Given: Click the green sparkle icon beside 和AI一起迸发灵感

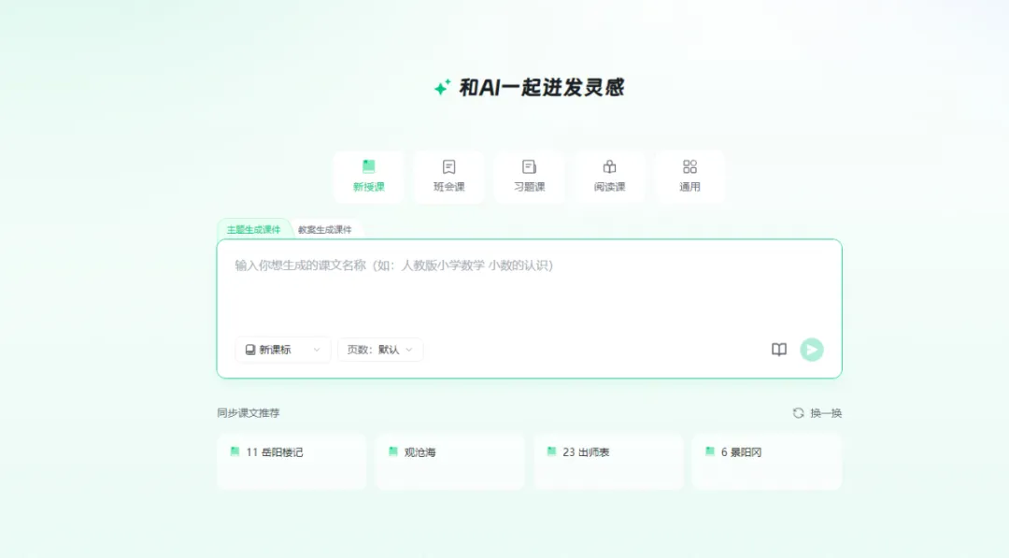Looking at the screenshot, I should pyautogui.click(x=442, y=87).
